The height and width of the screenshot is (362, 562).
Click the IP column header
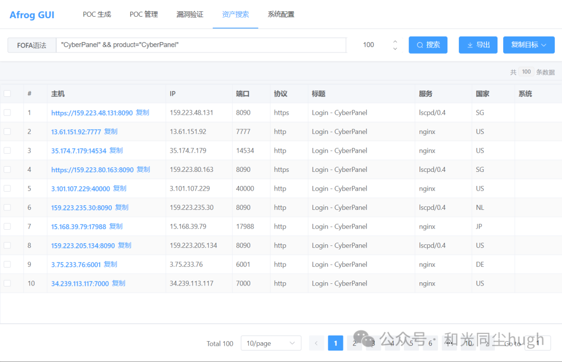point(172,94)
